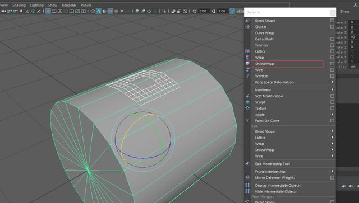Toggle the viewport Grid display
This screenshot has height=203, width=359.
click(x=48, y=11)
